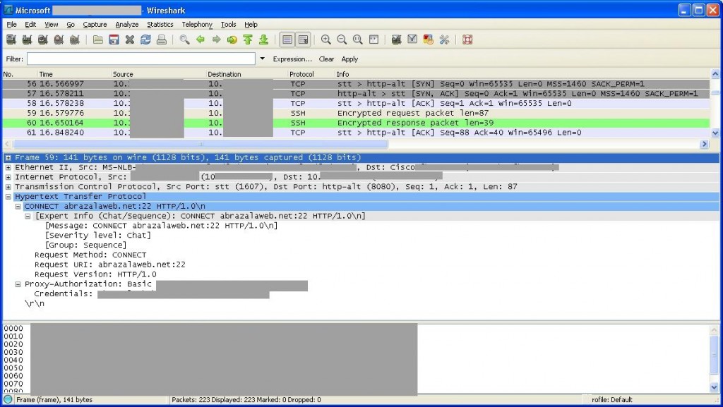723x407 pixels.
Task: Jump to last packet with toolbar icon
Action: click(264, 40)
